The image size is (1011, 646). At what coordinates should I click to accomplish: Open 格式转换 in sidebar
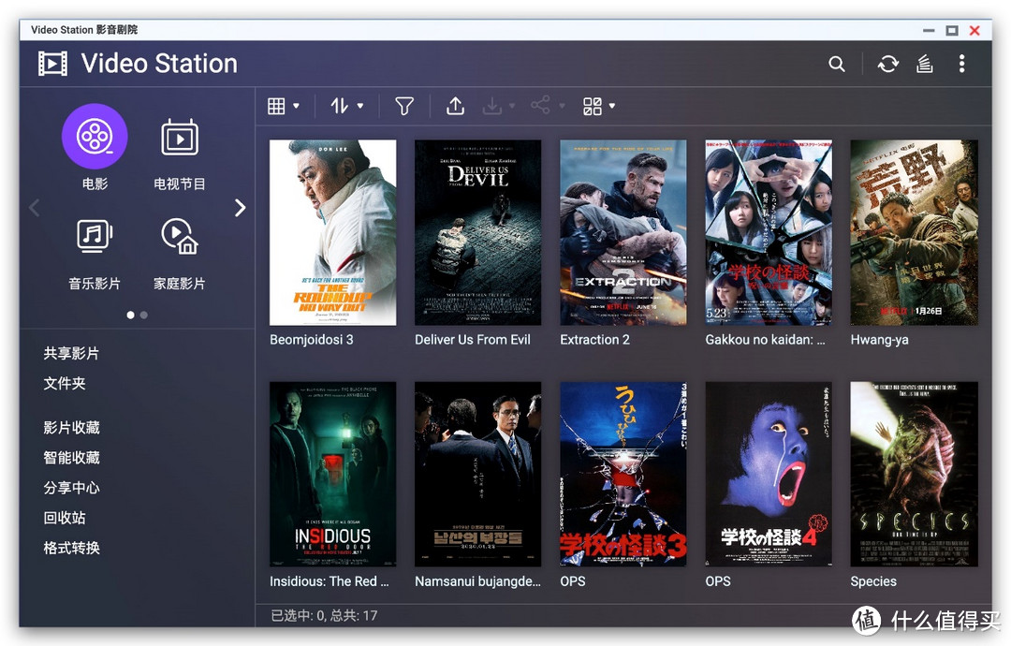coord(71,548)
